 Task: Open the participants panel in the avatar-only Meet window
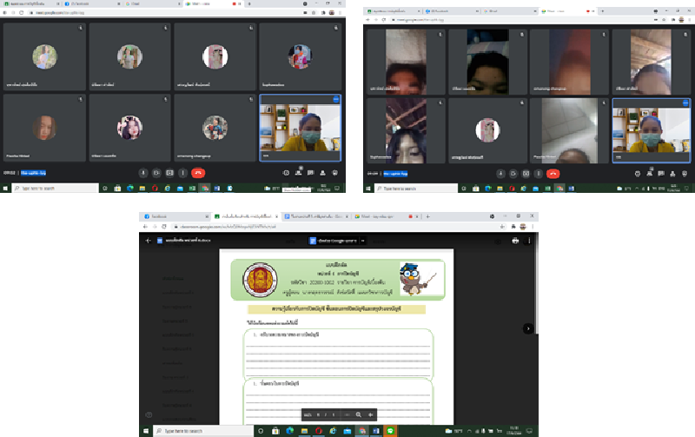click(299, 173)
